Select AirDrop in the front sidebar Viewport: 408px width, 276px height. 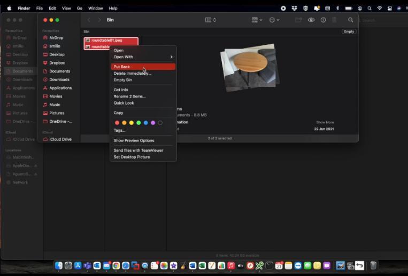pyautogui.click(x=56, y=38)
